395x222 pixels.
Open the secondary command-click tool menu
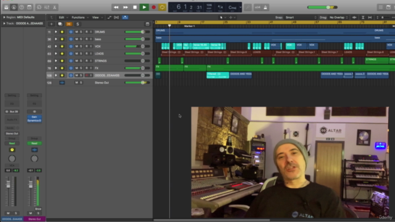(232, 17)
